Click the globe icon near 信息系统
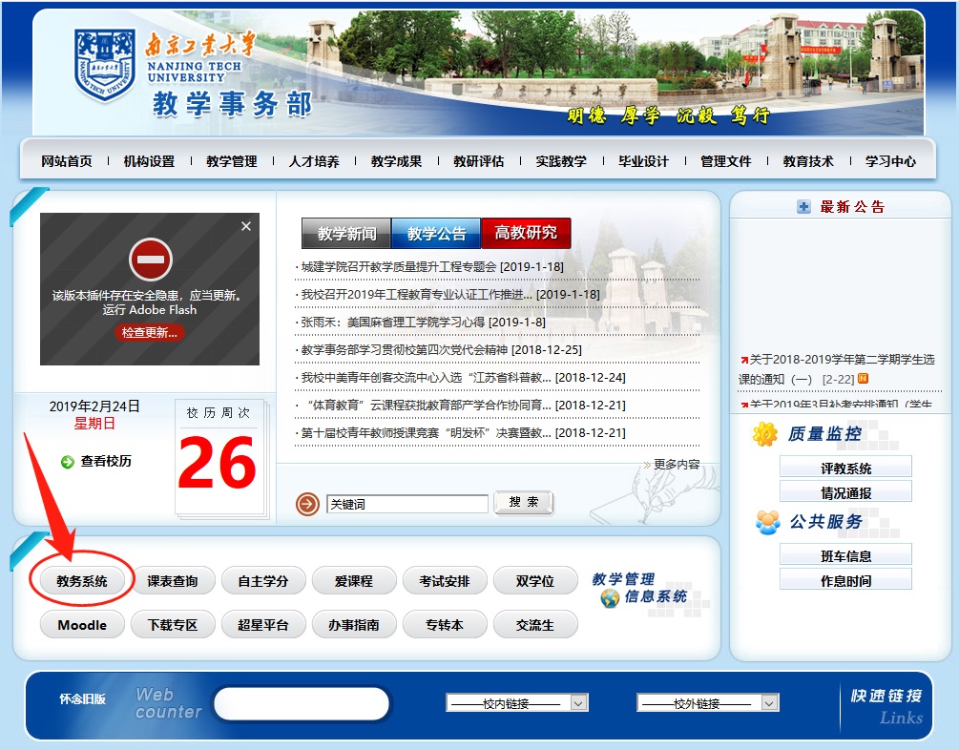The height and width of the screenshot is (750, 959). point(610,598)
